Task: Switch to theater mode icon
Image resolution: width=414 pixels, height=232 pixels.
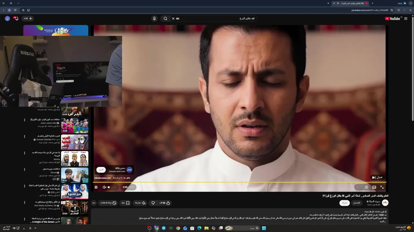Action: (x=374, y=187)
